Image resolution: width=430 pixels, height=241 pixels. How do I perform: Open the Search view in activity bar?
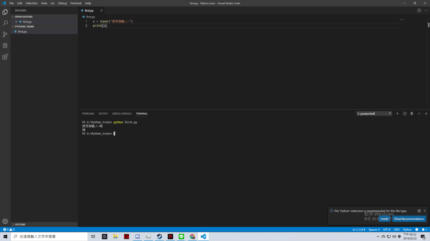click(5, 23)
